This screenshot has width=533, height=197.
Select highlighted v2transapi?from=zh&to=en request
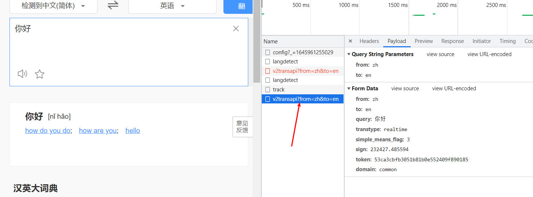coord(303,99)
